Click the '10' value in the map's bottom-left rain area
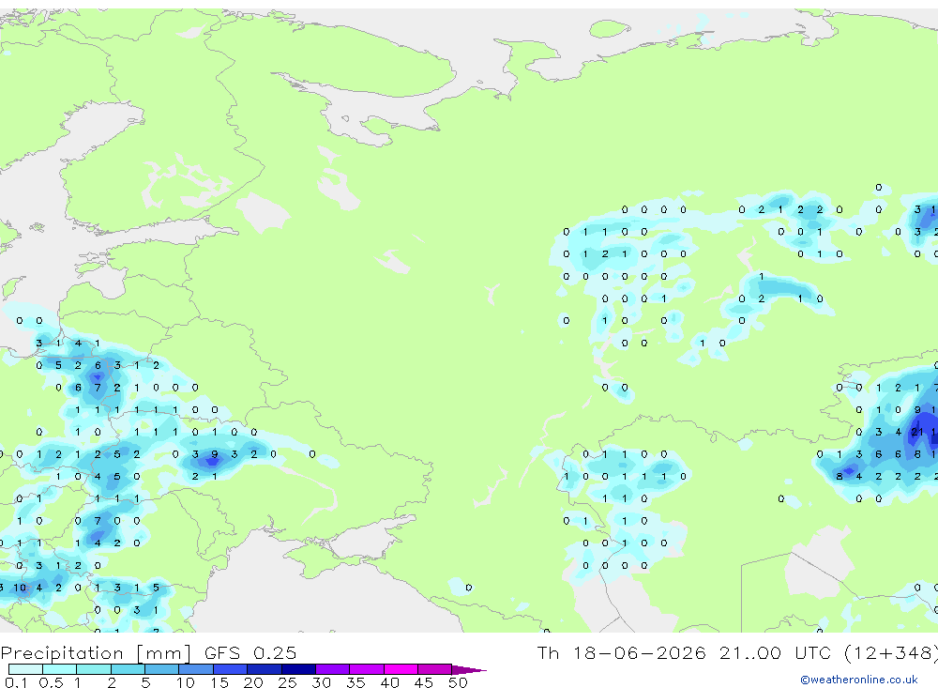Screen dimensions: 938x688 click(20, 588)
